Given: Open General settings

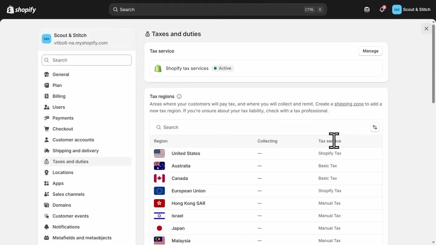Looking at the screenshot, I should (87, 74).
